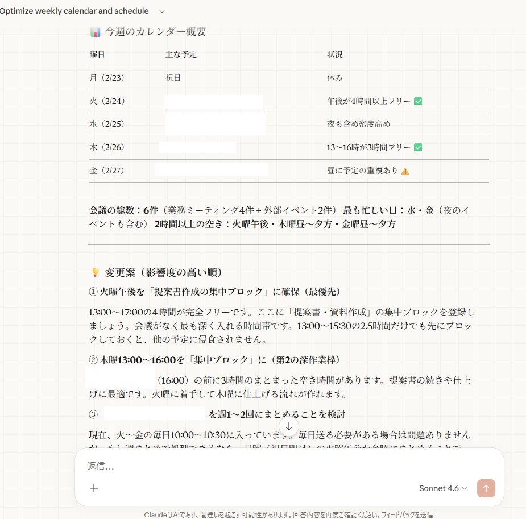The height and width of the screenshot is (519, 526).
Task: Click the 祝日 cell
Action: [x=173, y=78]
